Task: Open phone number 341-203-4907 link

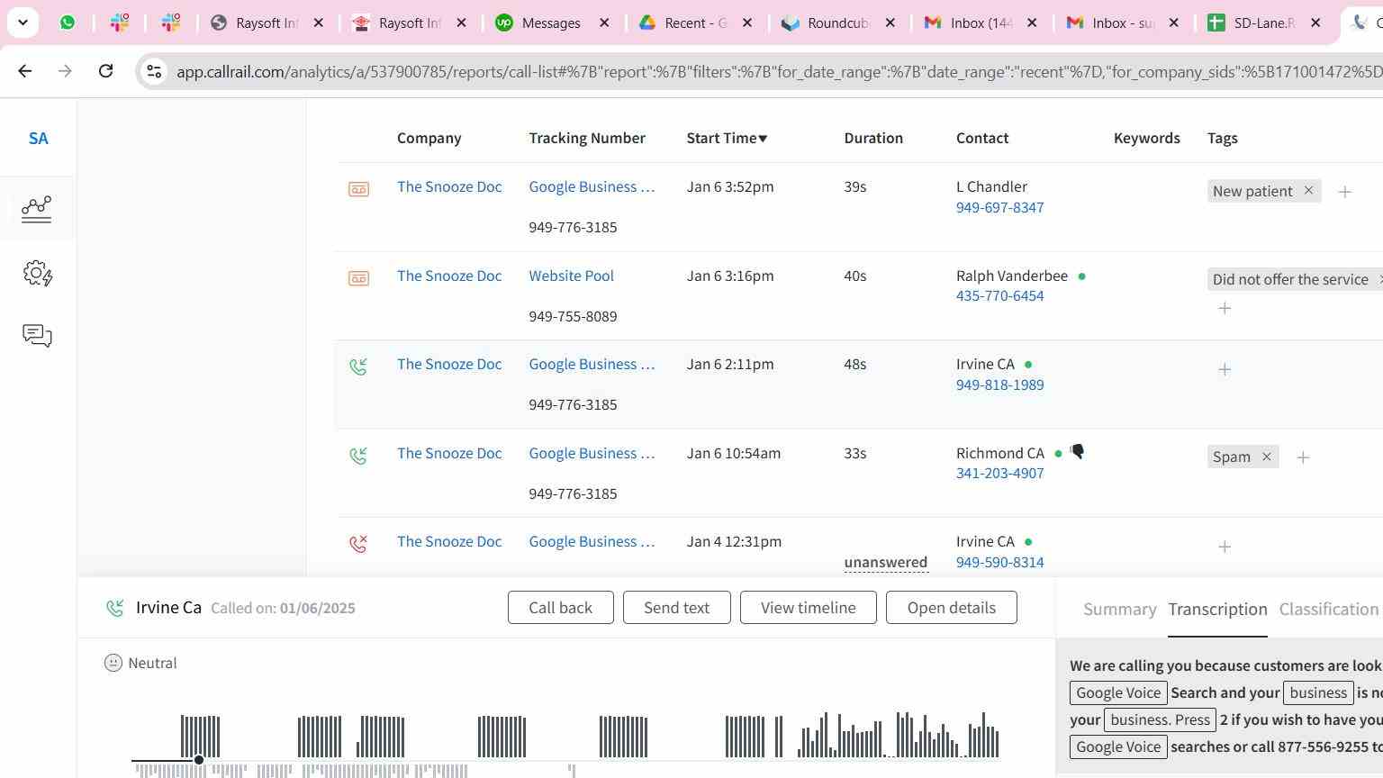Action: [x=999, y=474]
